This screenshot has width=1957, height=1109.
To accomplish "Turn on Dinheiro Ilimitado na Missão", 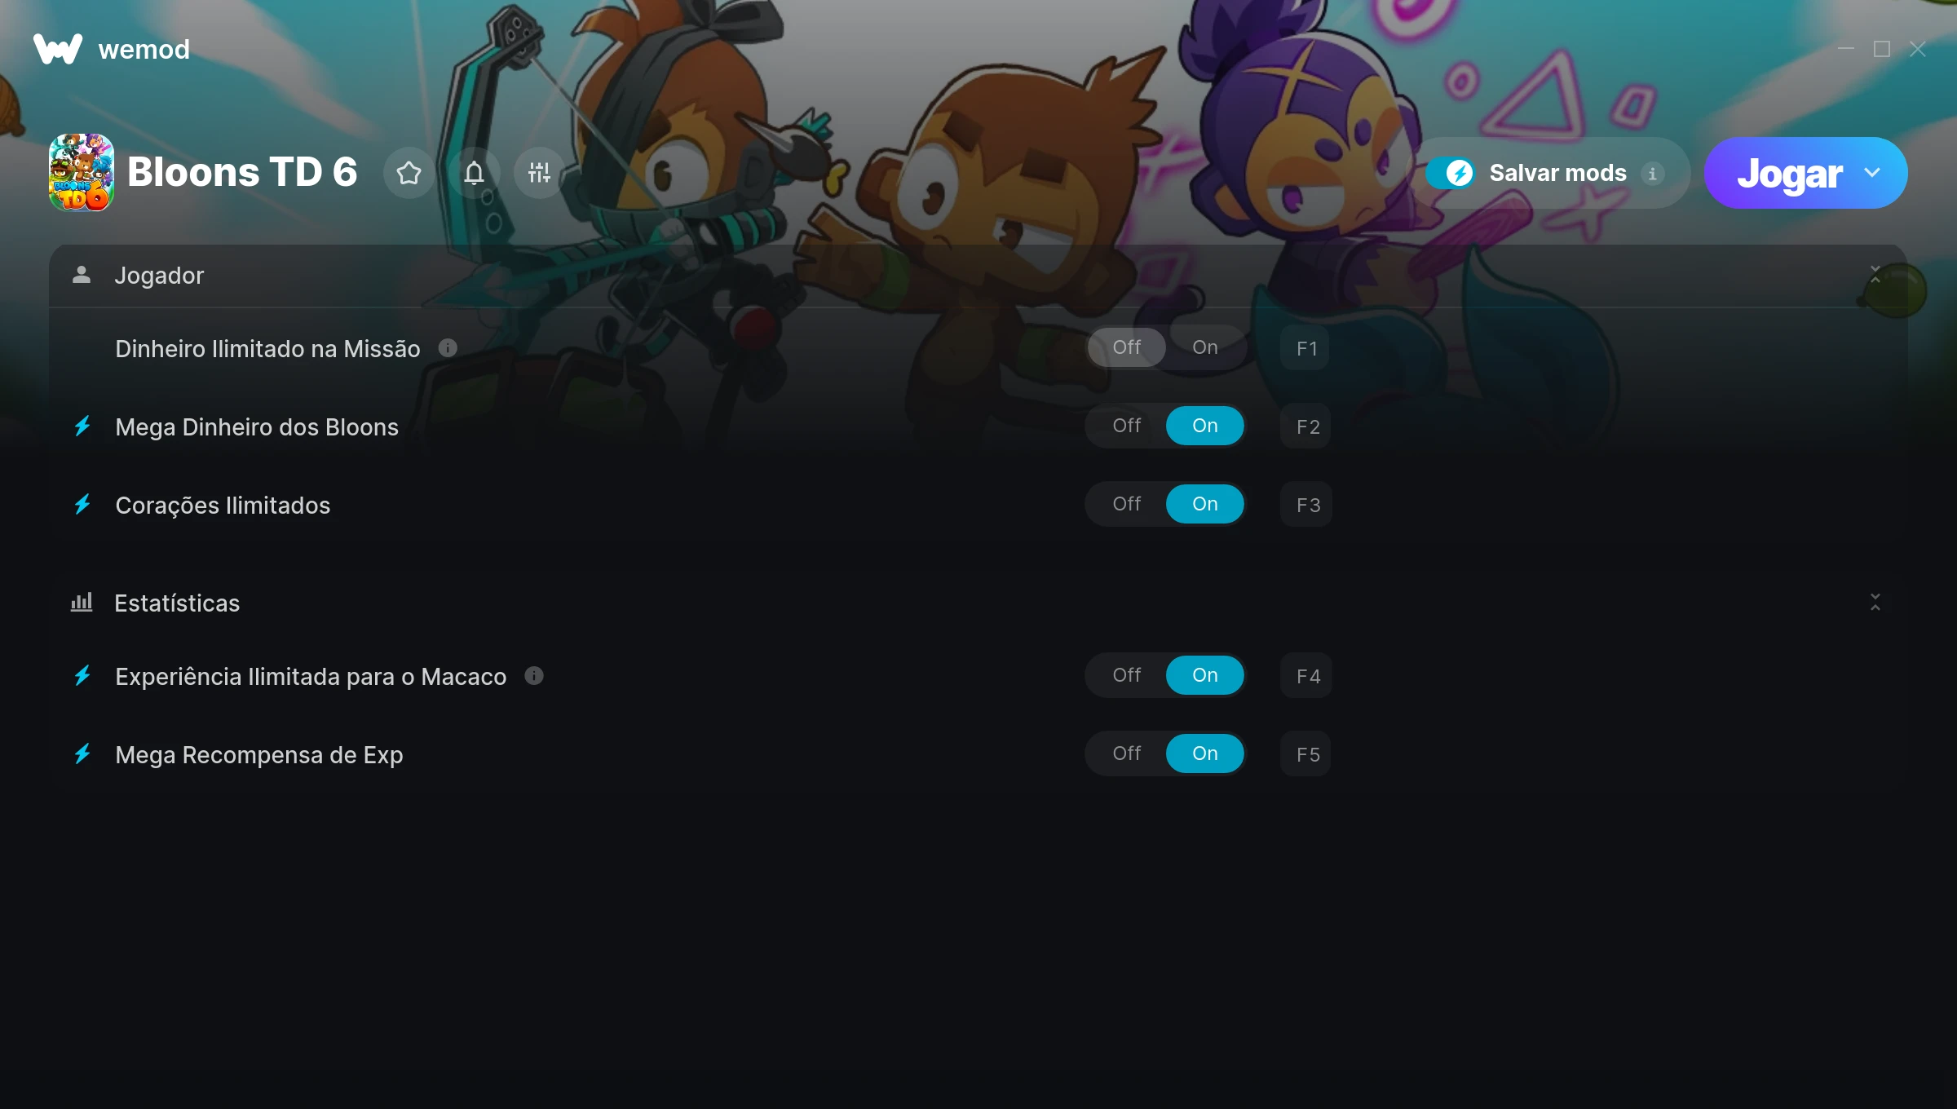I will coord(1205,347).
